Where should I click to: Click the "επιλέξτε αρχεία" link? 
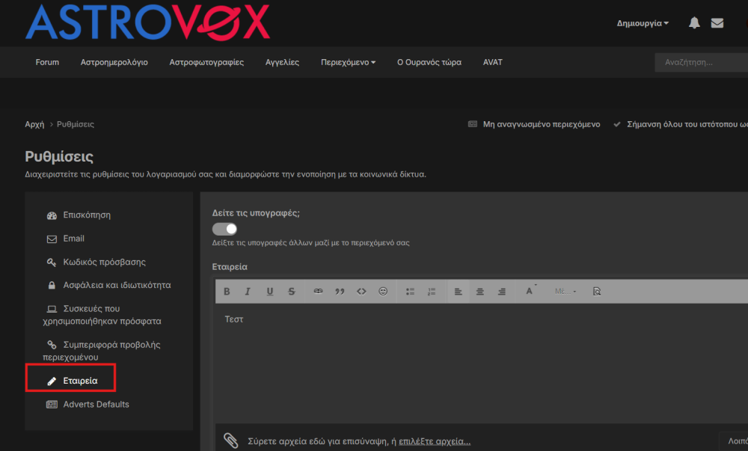click(x=435, y=441)
